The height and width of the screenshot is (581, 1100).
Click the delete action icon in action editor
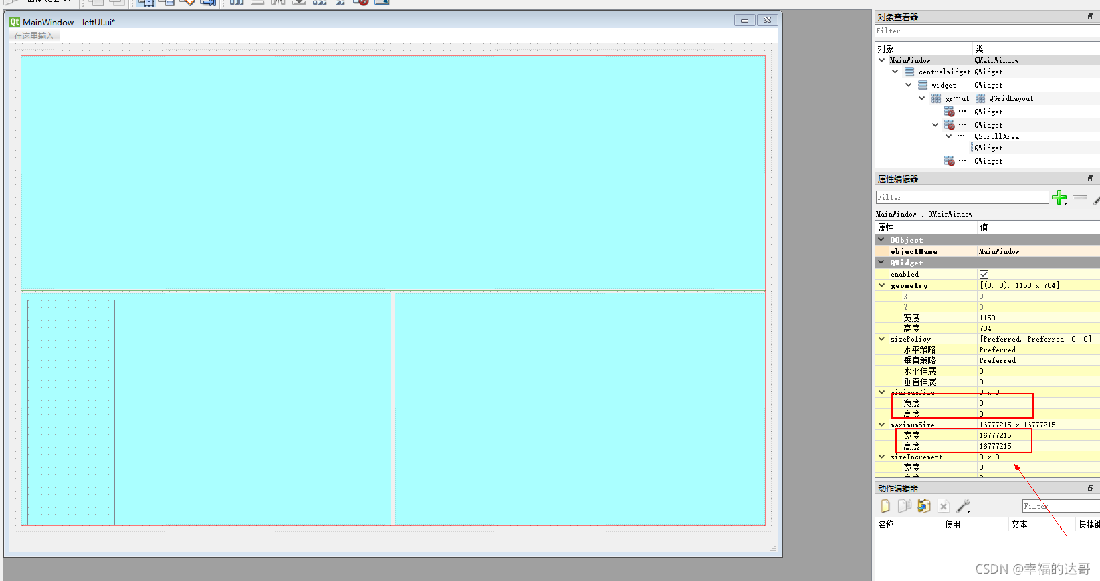[x=944, y=506]
